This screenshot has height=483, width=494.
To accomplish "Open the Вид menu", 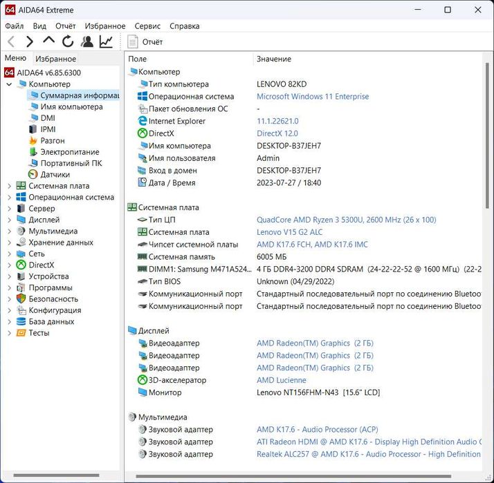I will coord(39,26).
